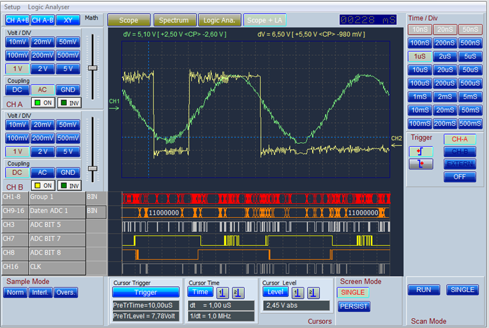
Task: Set CH B coupling to AC
Action: (42, 173)
